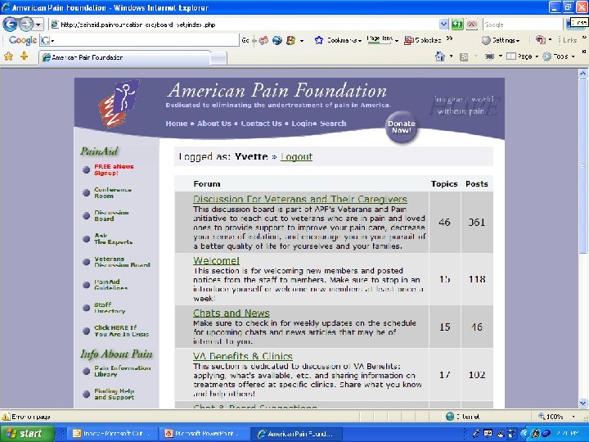Image resolution: width=589 pixels, height=442 pixels.
Task: Click the page scrollbar up arrow
Action: [x=582, y=74]
